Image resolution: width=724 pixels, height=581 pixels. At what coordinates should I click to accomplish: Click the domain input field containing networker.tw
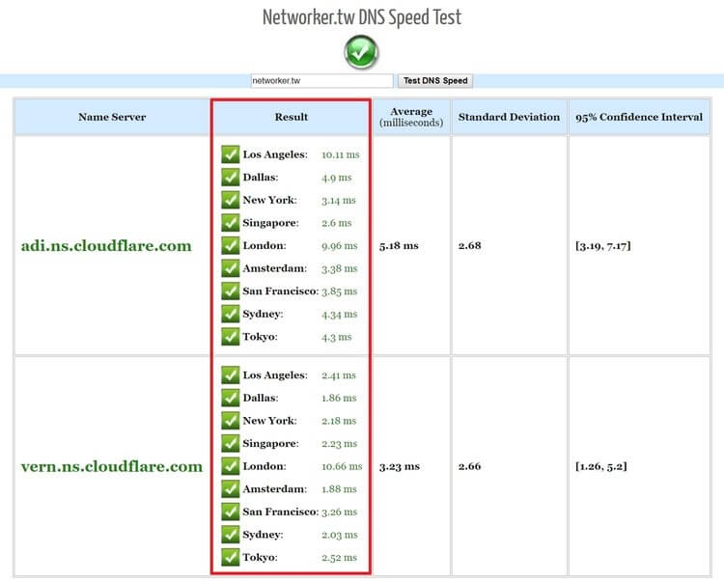[x=321, y=81]
